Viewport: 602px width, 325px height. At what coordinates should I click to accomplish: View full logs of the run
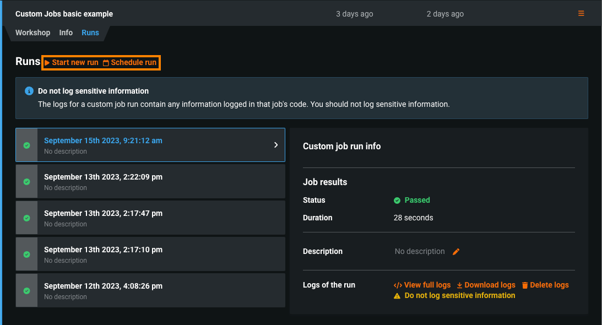click(422, 285)
